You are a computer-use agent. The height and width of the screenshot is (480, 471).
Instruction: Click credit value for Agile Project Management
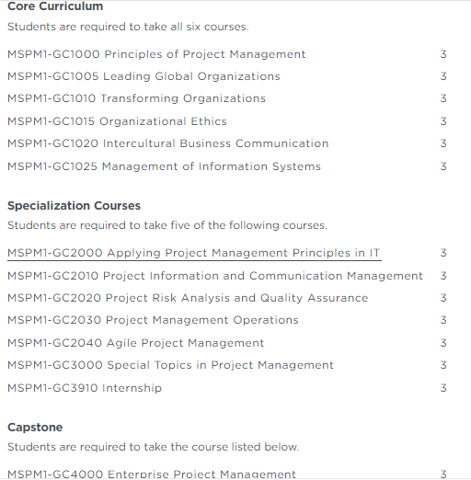(443, 343)
